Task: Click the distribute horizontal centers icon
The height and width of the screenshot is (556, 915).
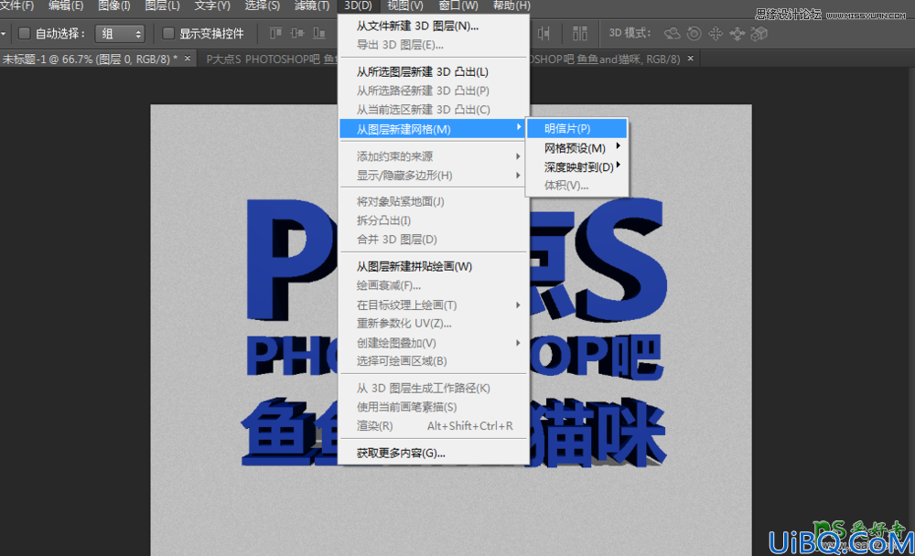Action: (x=544, y=33)
